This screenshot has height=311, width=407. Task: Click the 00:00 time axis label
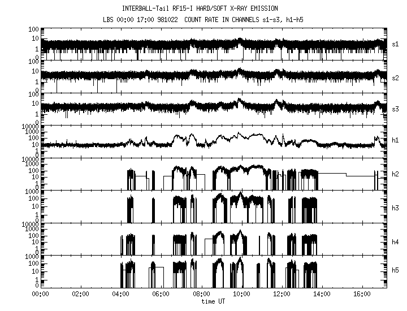[x=40, y=294]
